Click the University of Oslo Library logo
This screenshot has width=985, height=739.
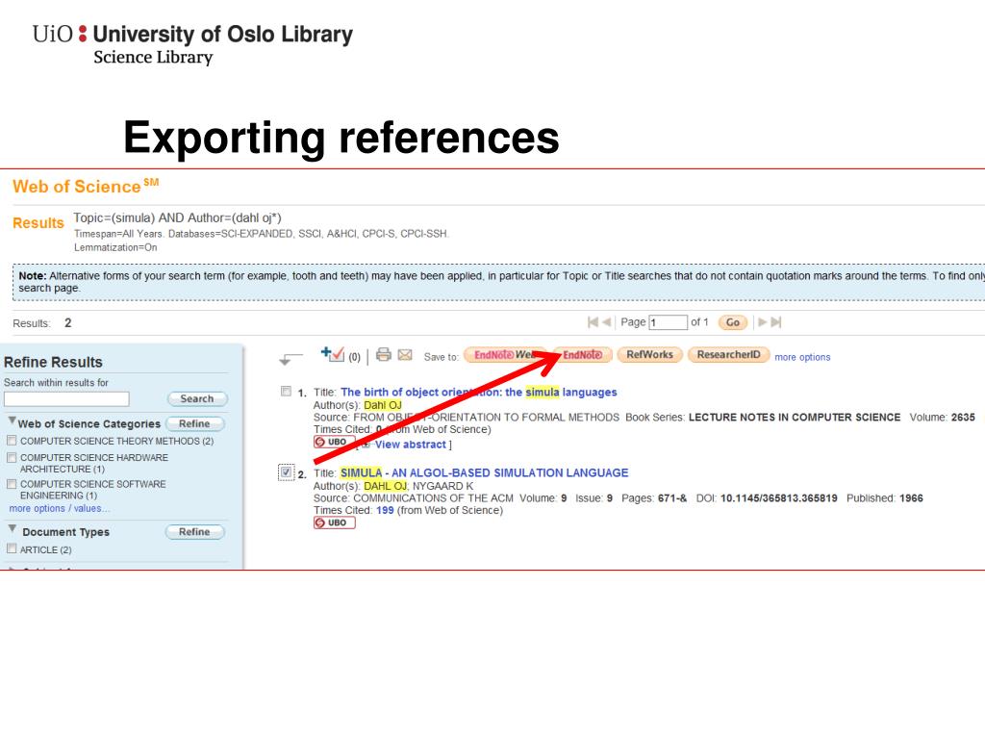click(192, 44)
